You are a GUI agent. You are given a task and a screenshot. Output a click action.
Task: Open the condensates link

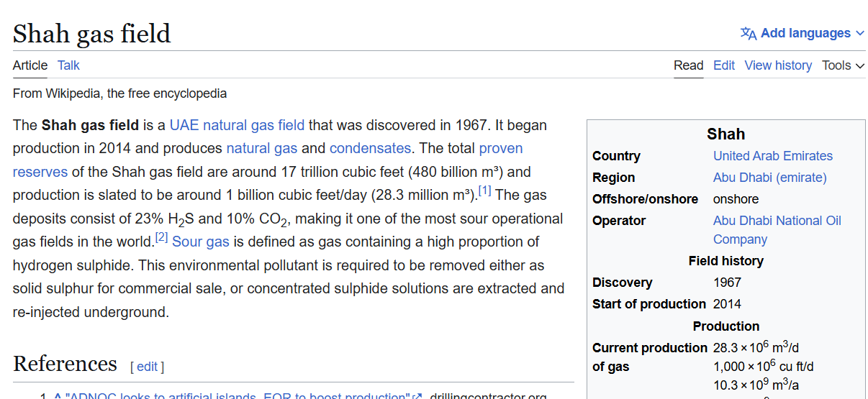click(370, 149)
